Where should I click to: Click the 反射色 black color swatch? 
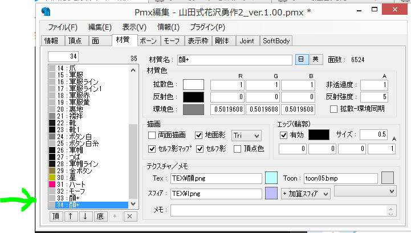coord(193,97)
